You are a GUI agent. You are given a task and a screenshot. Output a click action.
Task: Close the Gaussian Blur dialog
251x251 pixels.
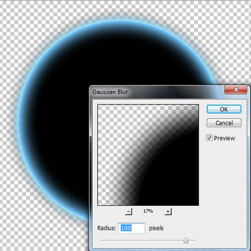236,90
